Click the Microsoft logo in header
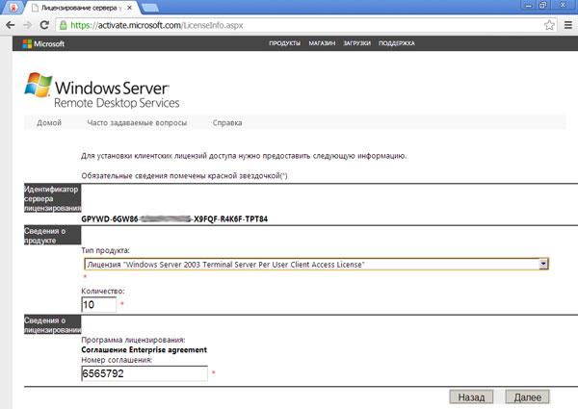 coord(43,44)
